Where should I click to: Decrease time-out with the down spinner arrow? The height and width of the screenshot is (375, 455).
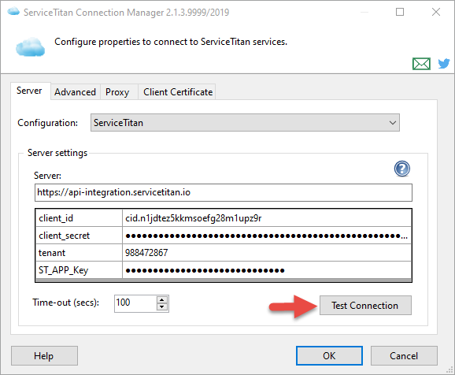[162, 307]
